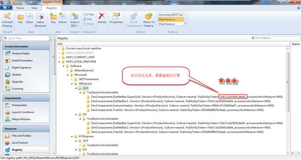Cut the selected registry entry
Screen dimensions: 301x160
coord(87,19)
